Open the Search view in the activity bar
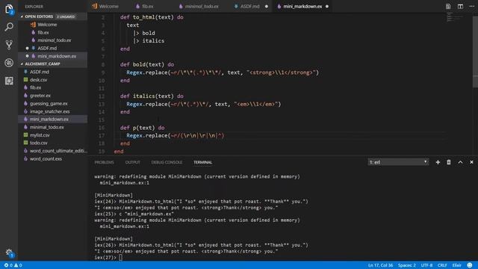The image size is (478, 269). point(9,27)
